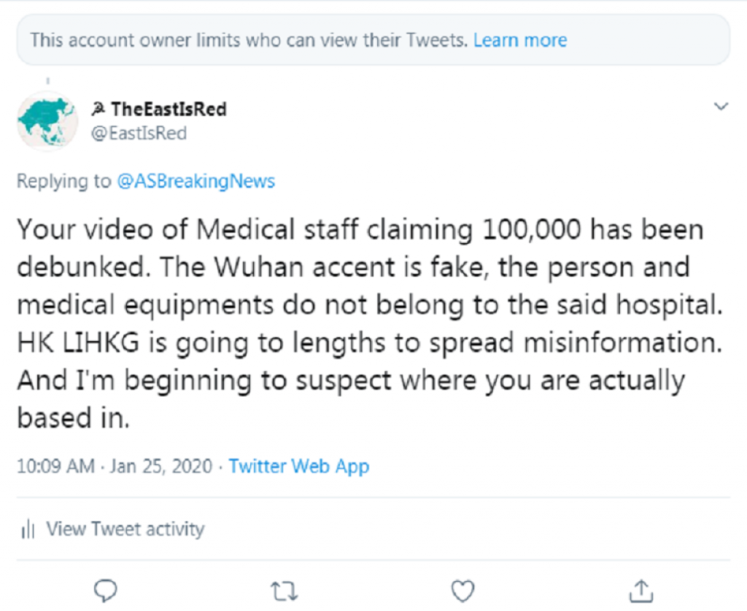Reply to the tweet using the speech bubble icon
This screenshot has height=611, width=747.
tap(107, 590)
